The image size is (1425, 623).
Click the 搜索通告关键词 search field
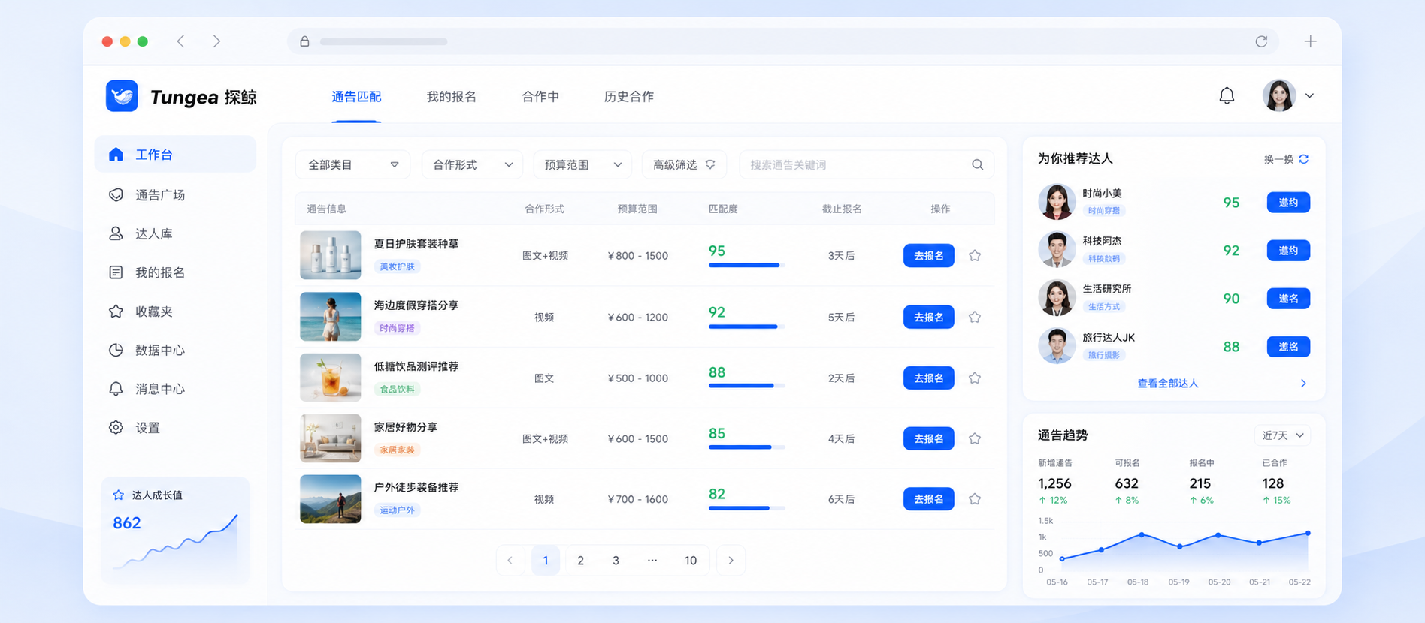tap(867, 164)
